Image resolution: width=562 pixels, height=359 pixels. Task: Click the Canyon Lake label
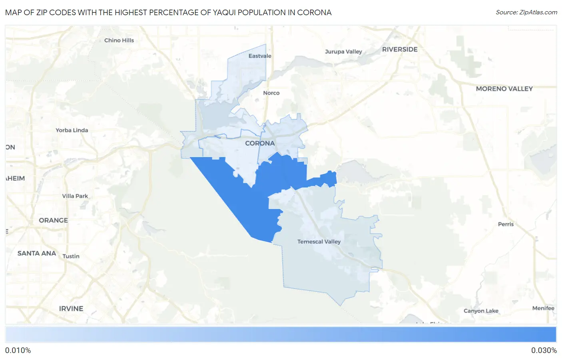click(481, 311)
